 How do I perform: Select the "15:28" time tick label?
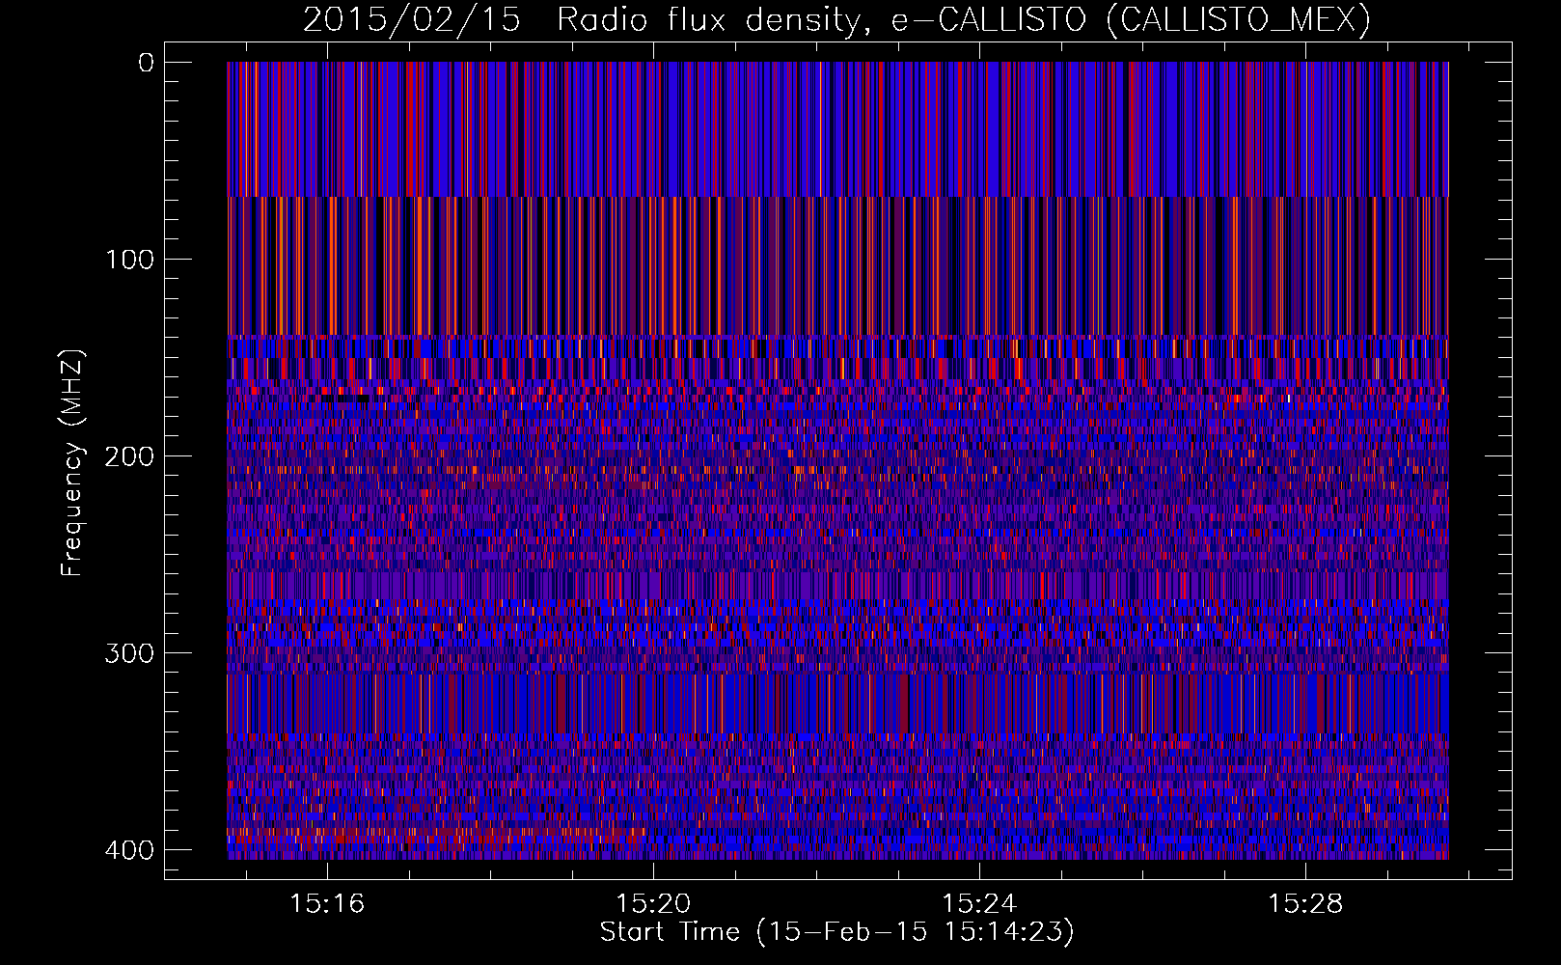coord(1305,904)
